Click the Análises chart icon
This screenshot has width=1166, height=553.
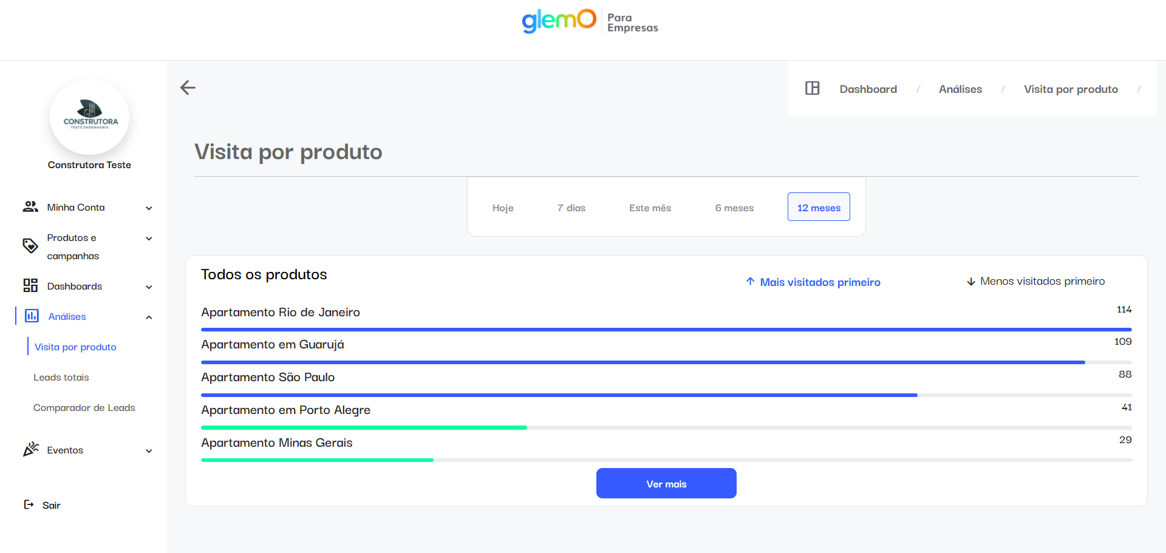click(32, 316)
